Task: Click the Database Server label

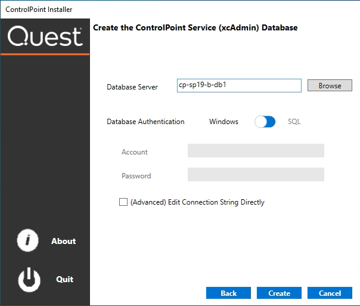Action: [x=132, y=87]
